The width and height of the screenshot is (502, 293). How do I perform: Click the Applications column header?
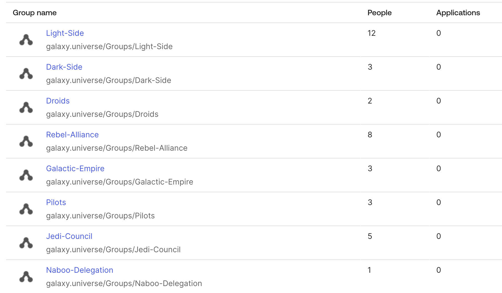coord(458,13)
